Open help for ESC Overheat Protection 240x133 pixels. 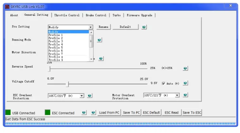tap(89, 96)
